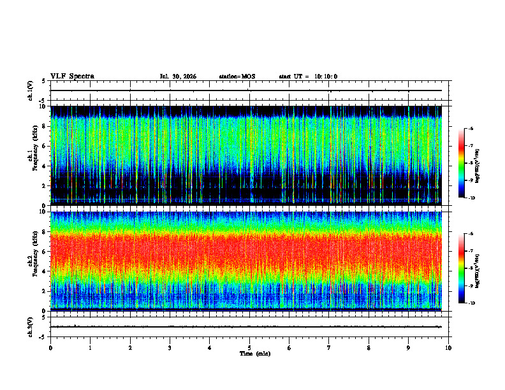Image resolution: width=505 pixels, height=390 pixels.
Task: Click the 'ch.1(V)' waveform axis label
Action: (30, 90)
